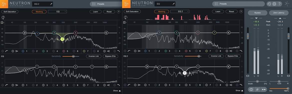Viewport: 292px width, 94px height.
Task: Toggle Masking mode in right window
Action: coord(161,11)
